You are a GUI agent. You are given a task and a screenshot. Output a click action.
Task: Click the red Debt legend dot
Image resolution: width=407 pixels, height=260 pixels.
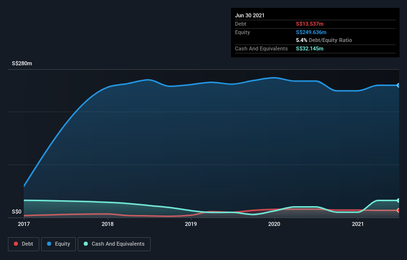click(16, 244)
